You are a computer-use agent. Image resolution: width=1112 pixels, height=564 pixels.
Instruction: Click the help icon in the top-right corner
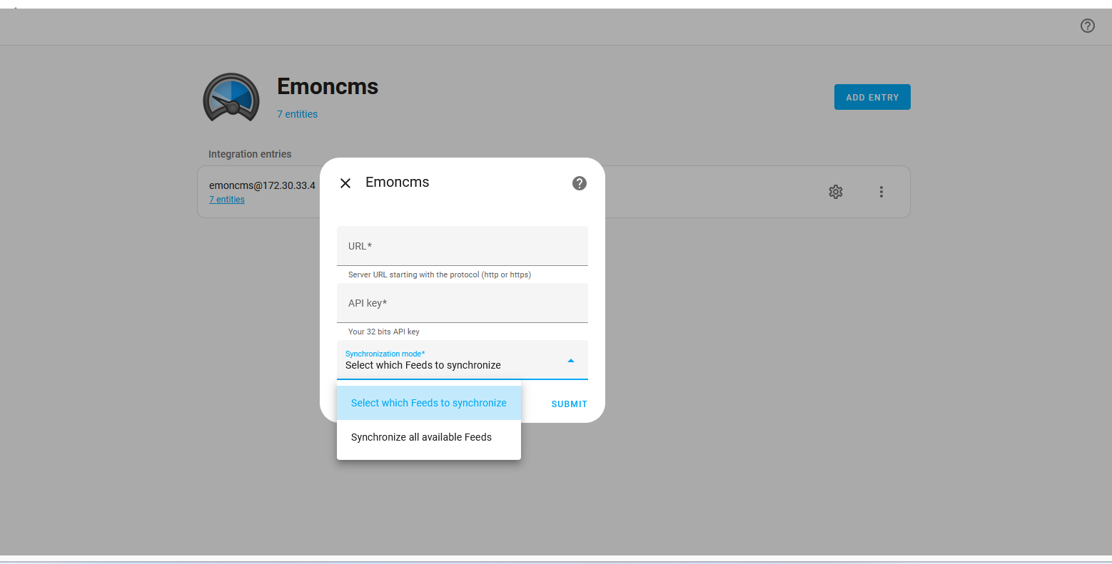pyautogui.click(x=1087, y=26)
